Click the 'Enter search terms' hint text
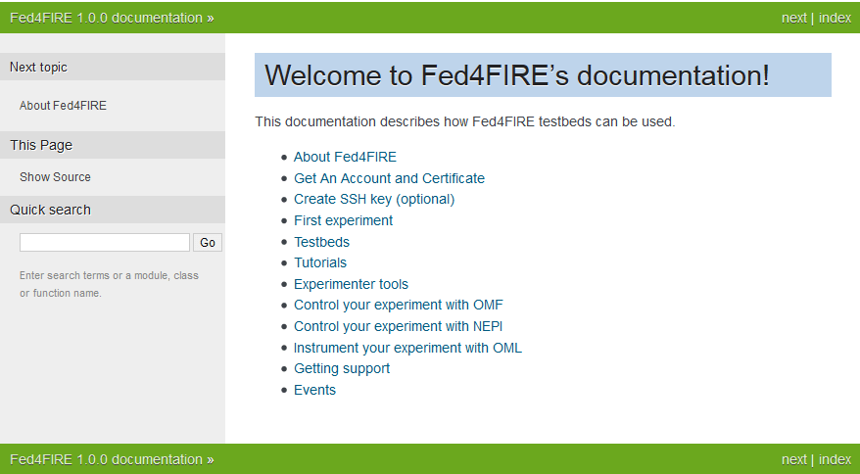Screen dimensions: 860x474 pos(109,284)
